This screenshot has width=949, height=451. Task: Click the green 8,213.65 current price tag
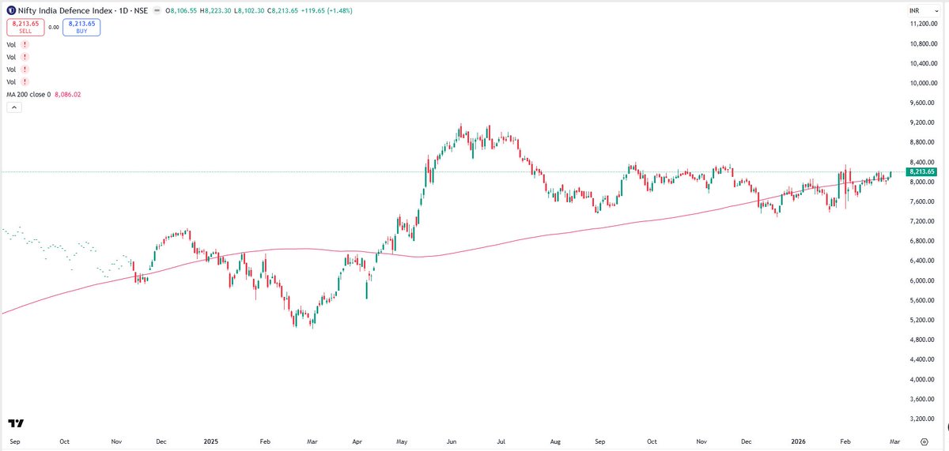(x=922, y=171)
